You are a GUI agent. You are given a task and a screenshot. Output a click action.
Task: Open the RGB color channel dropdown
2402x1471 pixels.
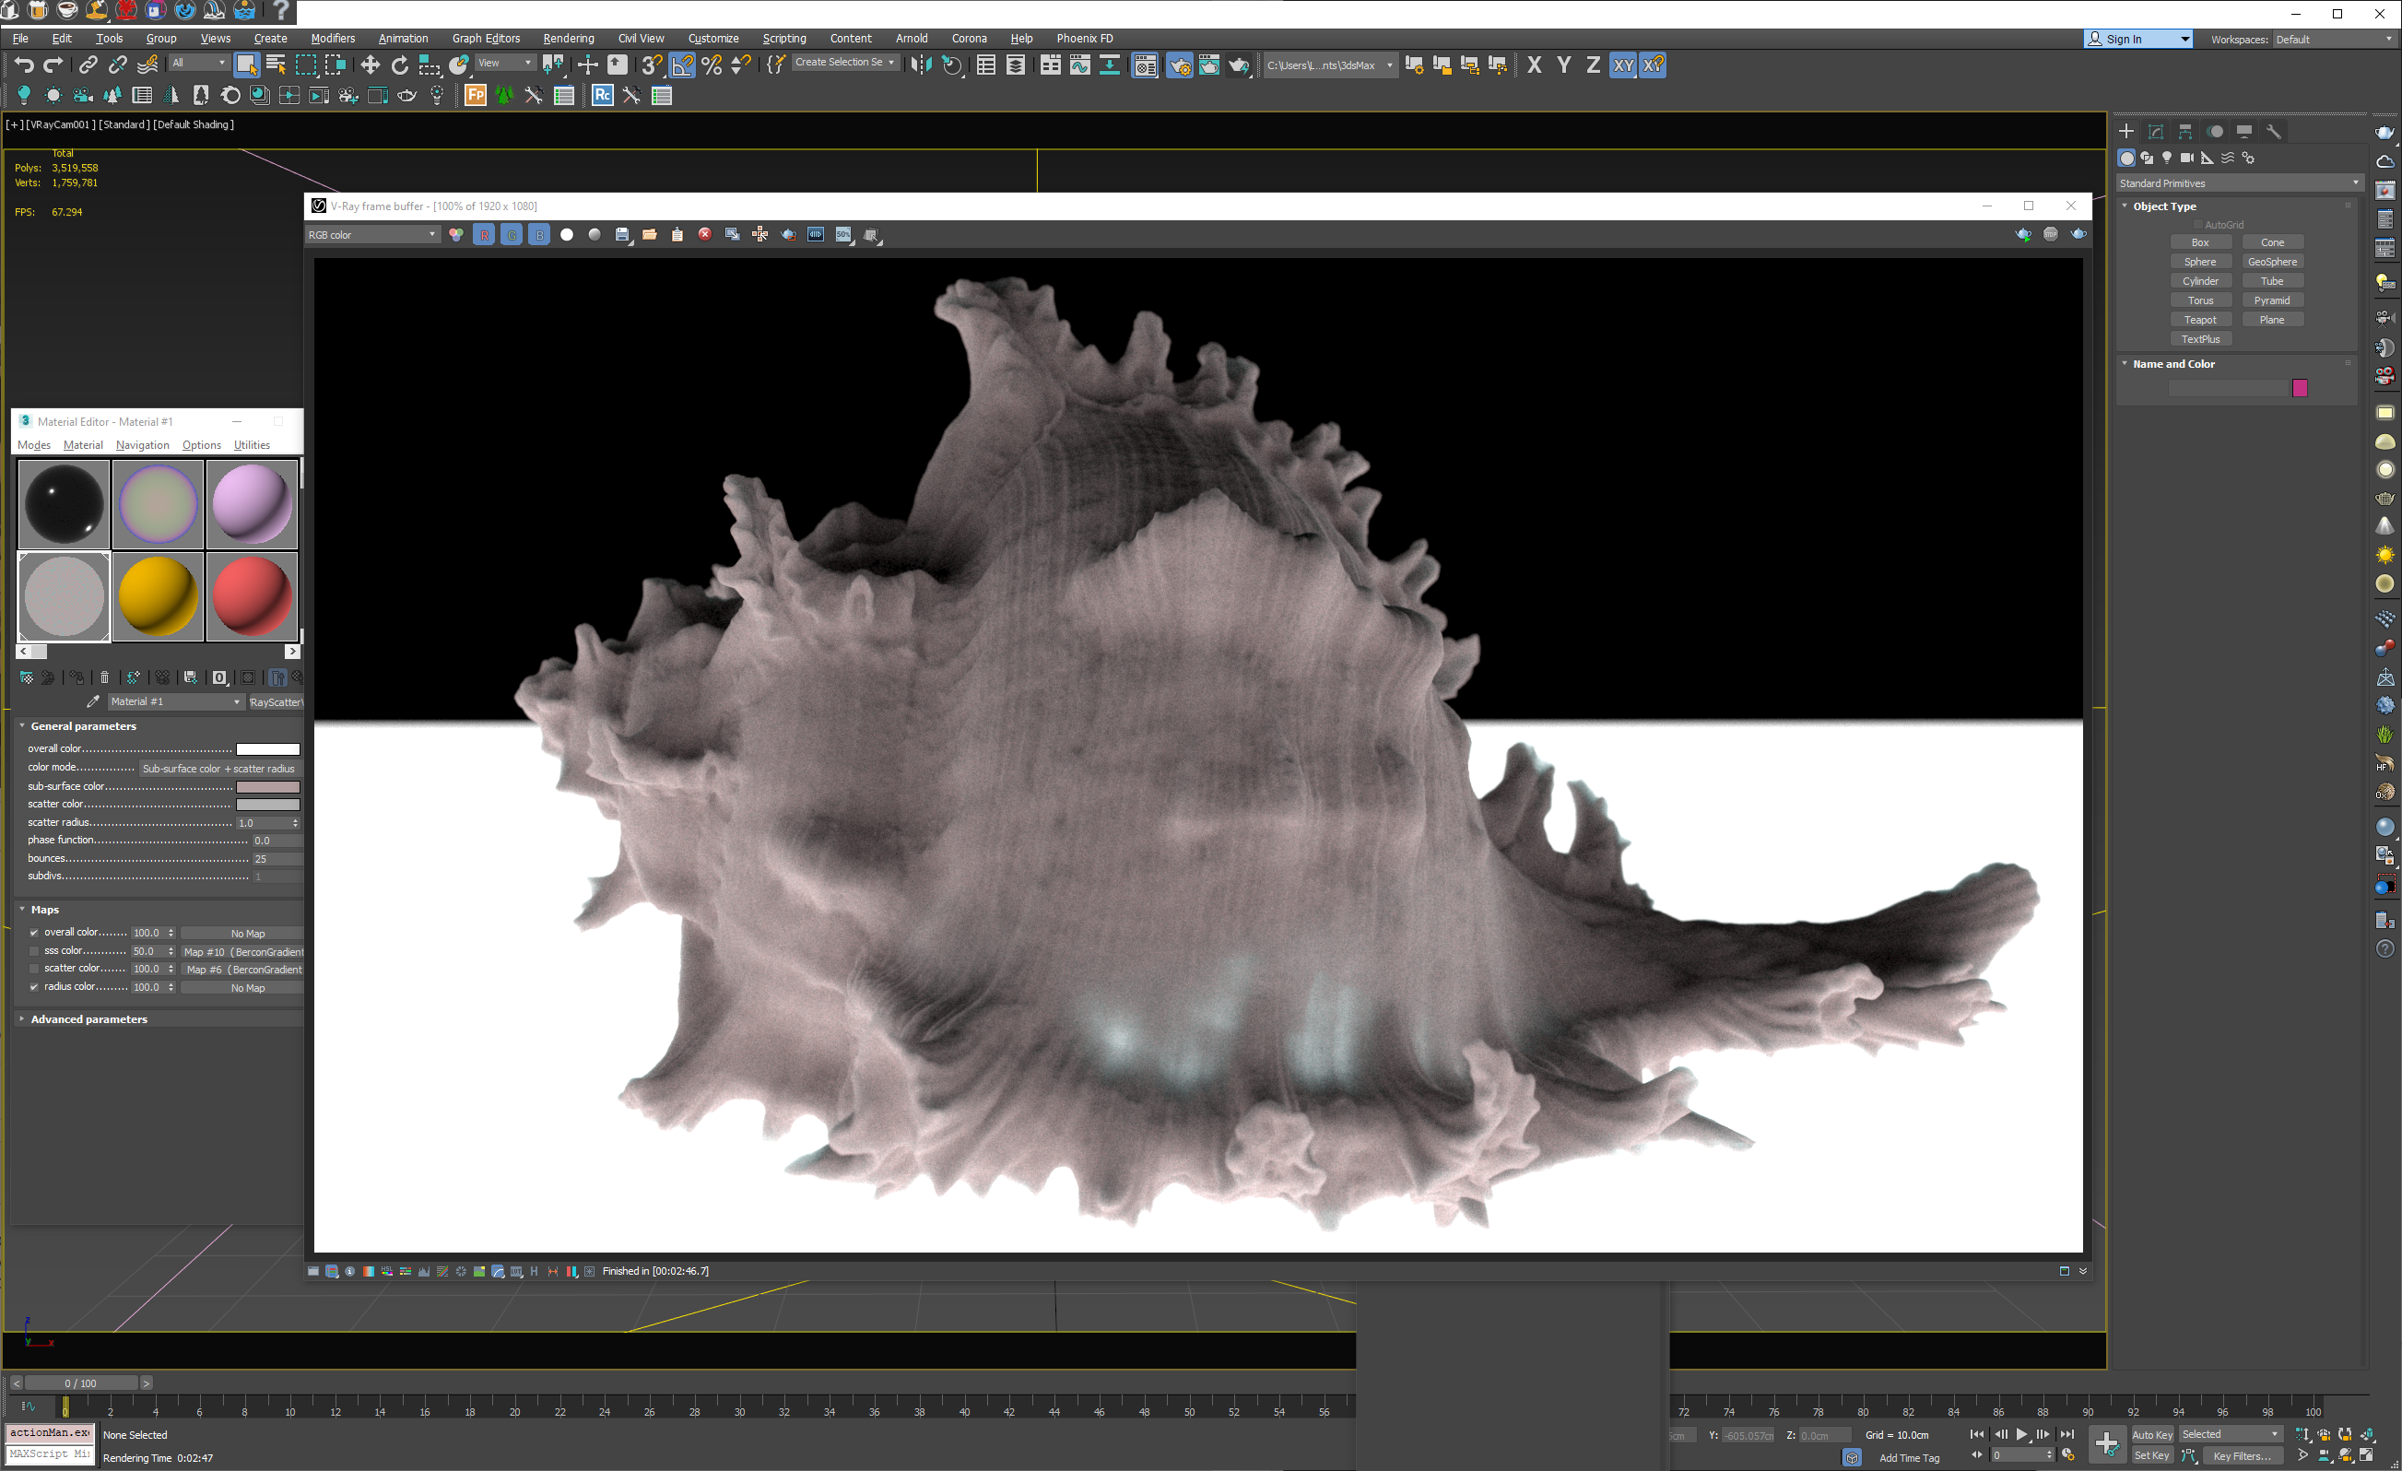click(x=371, y=235)
